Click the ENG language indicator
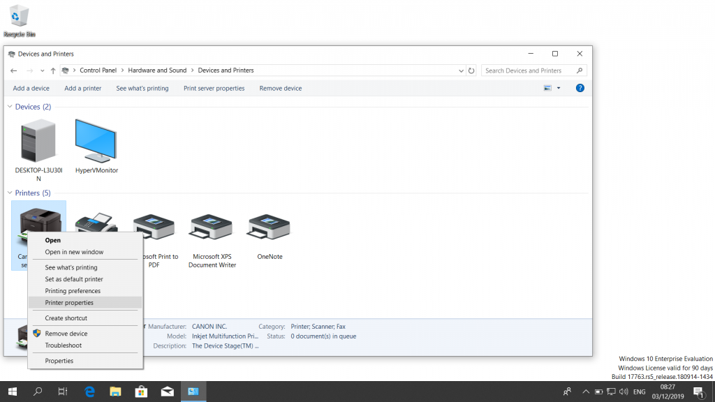Viewport: 715px width, 402px height. (x=640, y=392)
